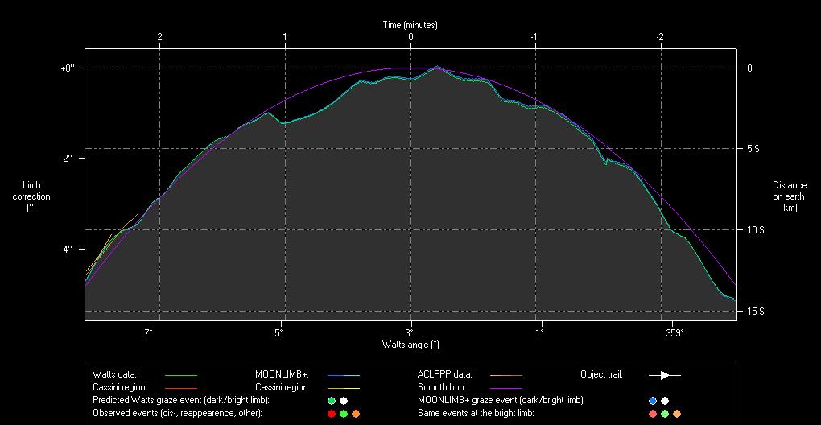Click the green Predicted Watts graze dot
This screenshot has height=425, width=821.
[332, 401]
